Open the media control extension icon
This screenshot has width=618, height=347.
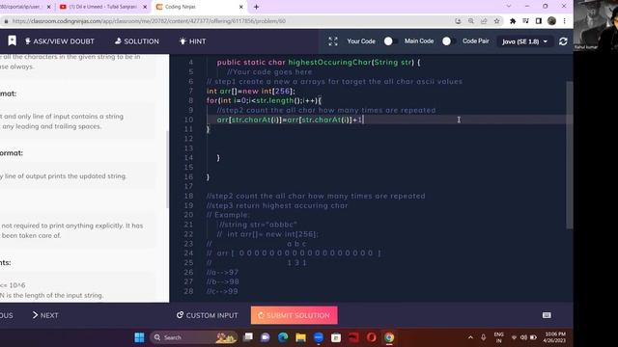(x=525, y=21)
